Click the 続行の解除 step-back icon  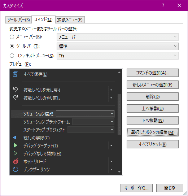tap(16, 138)
